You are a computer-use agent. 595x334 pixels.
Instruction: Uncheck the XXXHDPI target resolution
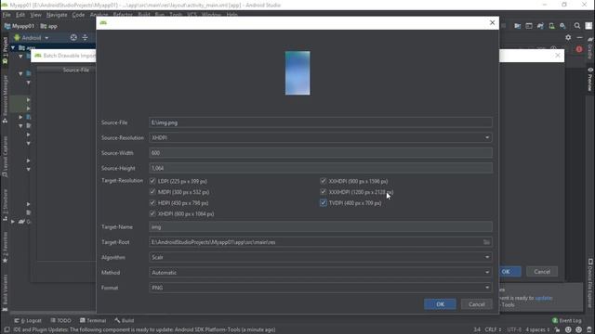pyautogui.click(x=324, y=192)
